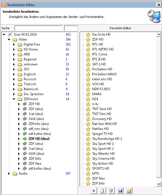Select ProSieben MAXX in favorites list
The width and height of the screenshot is (162, 195).
click(104, 74)
